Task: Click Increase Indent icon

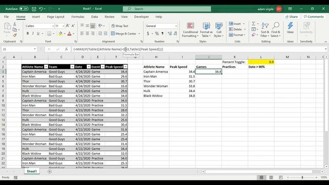Action: (105, 33)
